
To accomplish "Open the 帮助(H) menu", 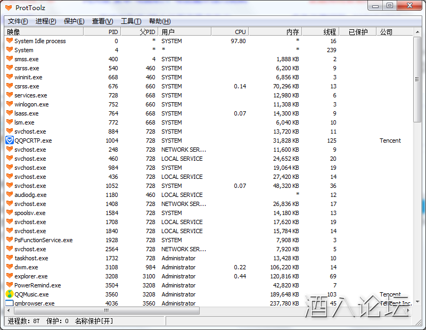I will pos(160,21).
